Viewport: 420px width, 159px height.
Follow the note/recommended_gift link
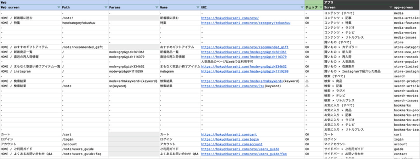tap(244, 47)
